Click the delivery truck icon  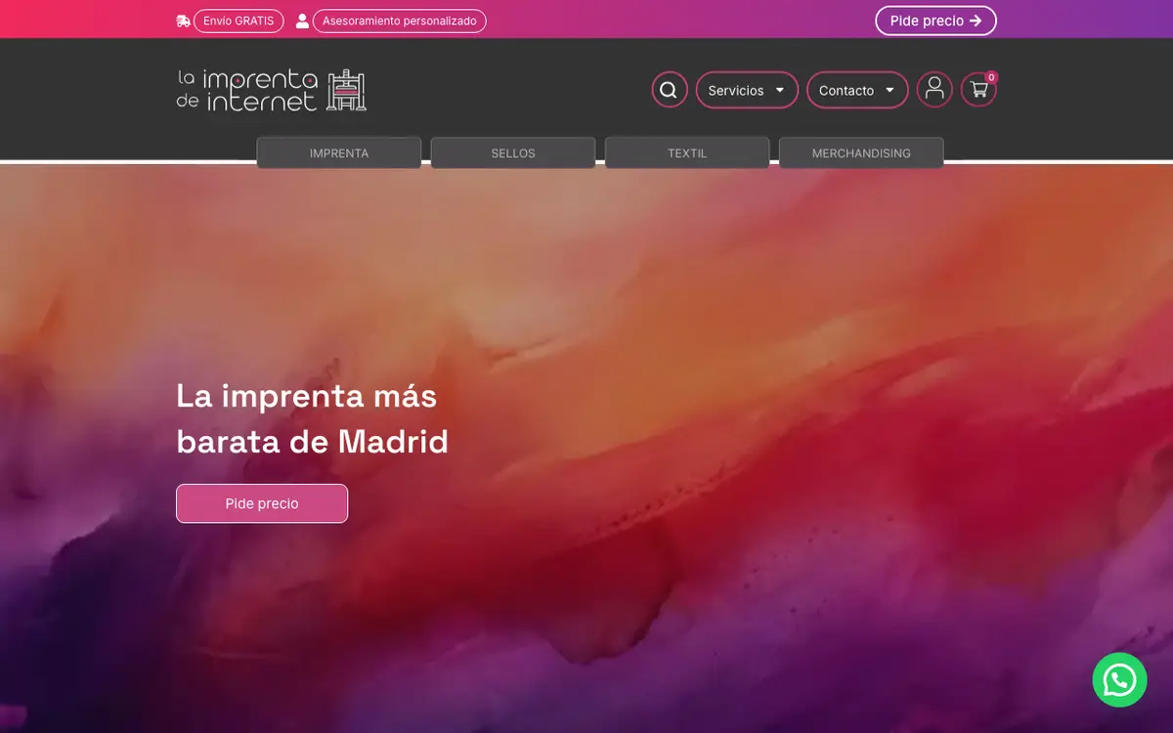(x=183, y=21)
